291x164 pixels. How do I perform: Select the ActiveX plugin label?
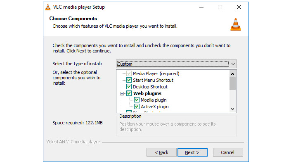[155, 107]
